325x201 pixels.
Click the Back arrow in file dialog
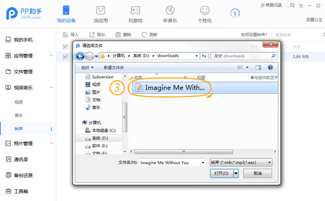(80, 56)
